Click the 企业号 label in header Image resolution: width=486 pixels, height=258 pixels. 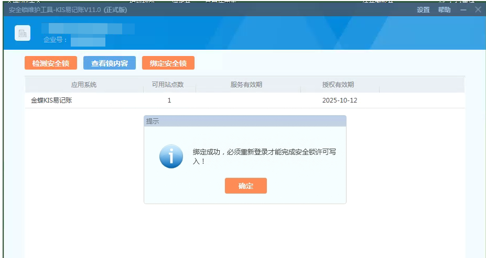coord(56,40)
